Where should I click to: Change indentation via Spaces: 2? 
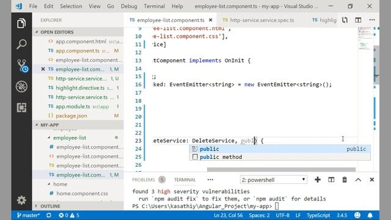pyautogui.click(x=259, y=215)
